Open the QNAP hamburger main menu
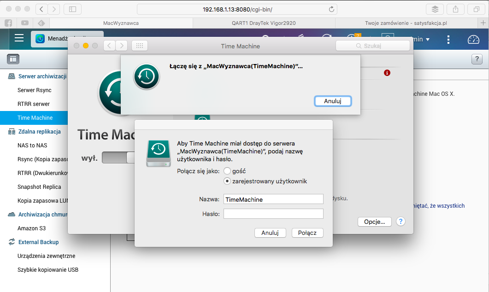Screen dimensions: 489x292 coord(19,38)
